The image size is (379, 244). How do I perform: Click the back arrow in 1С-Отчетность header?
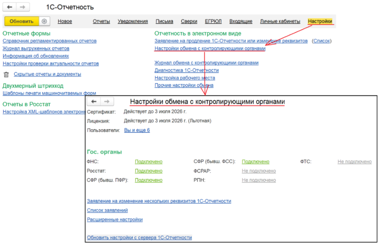9,7
